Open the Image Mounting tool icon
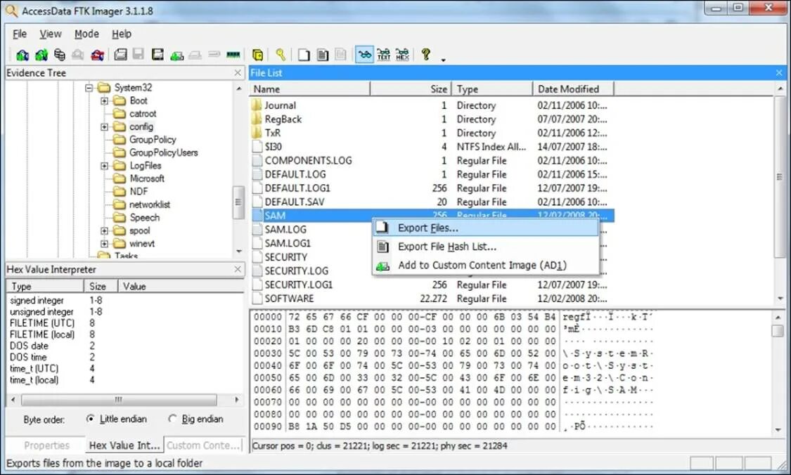Screen dimensions: 791x475 [60, 55]
